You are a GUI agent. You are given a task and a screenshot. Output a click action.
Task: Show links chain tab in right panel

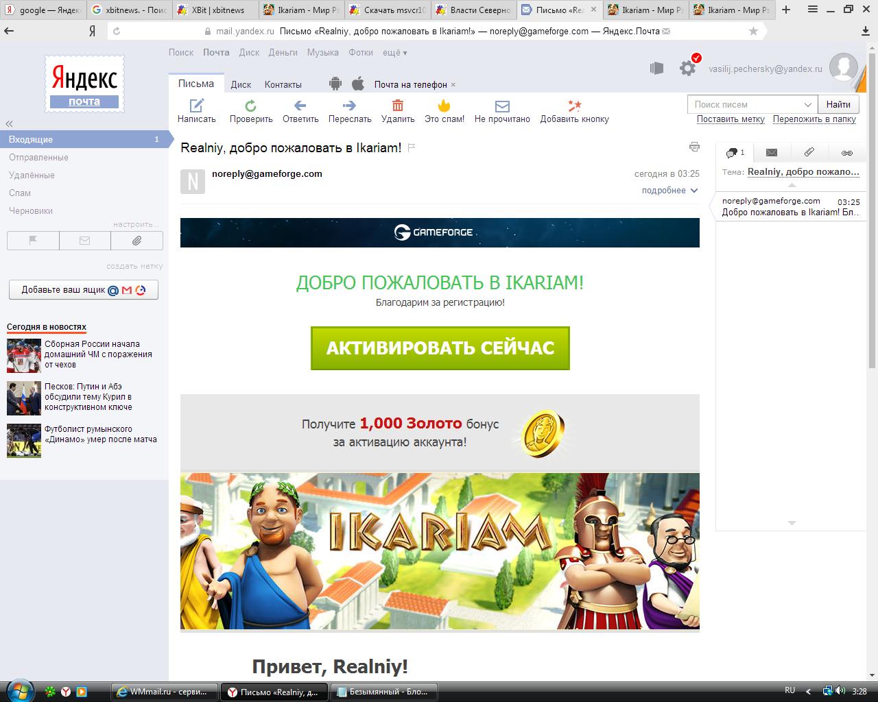[847, 153]
